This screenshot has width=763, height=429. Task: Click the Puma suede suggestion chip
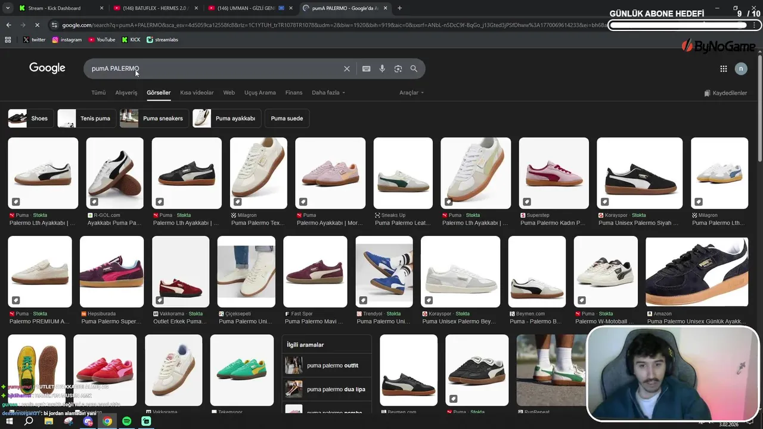tap(287, 119)
